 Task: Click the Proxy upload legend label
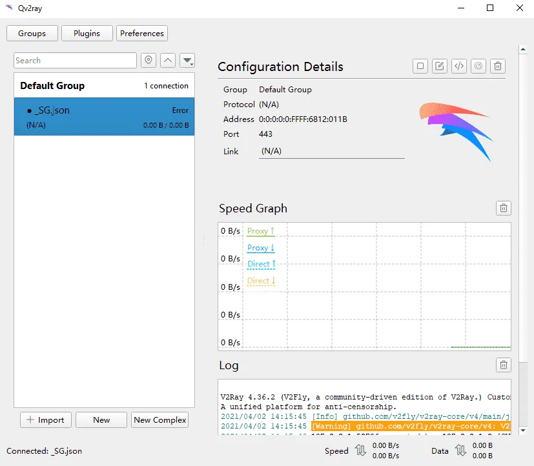pyautogui.click(x=261, y=231)
